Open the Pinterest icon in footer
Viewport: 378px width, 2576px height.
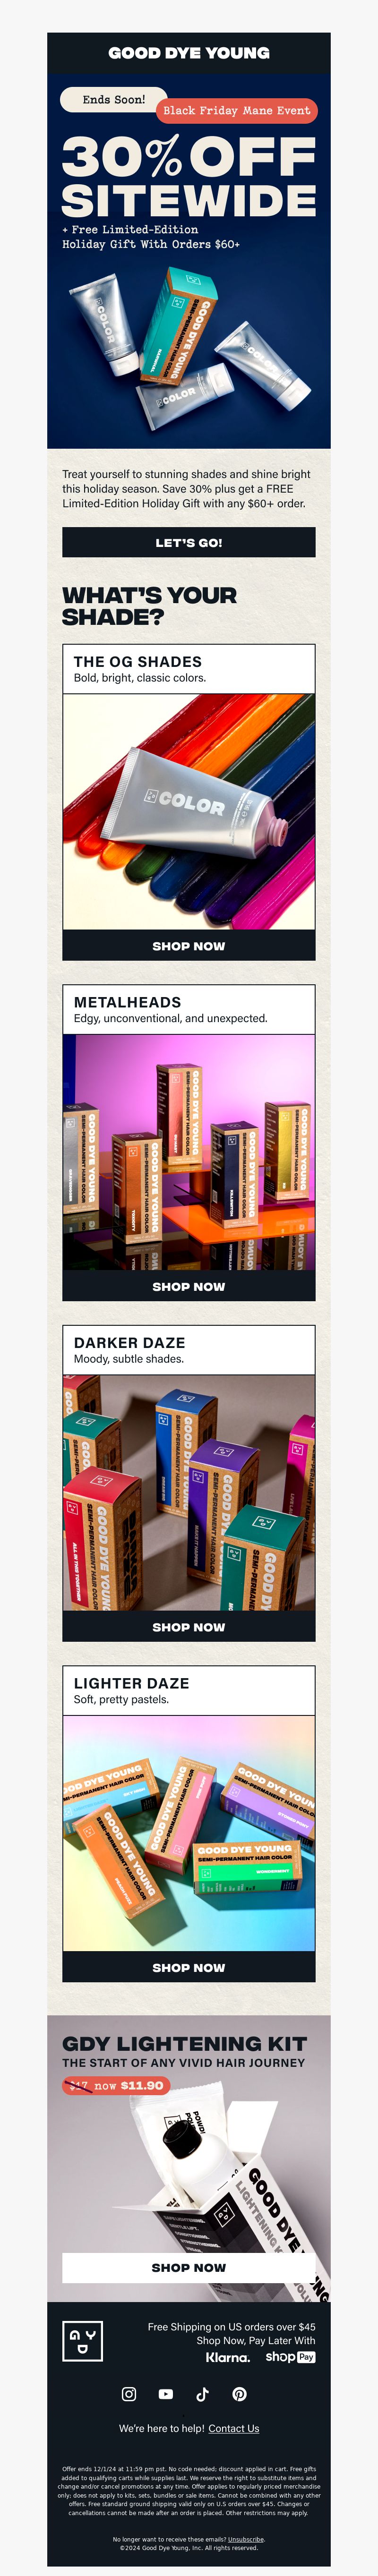[x=239, y=2394]
